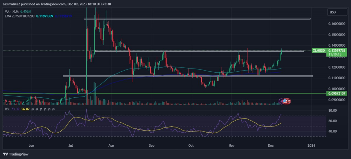Click the 2024 date label

tap(311, 146)
